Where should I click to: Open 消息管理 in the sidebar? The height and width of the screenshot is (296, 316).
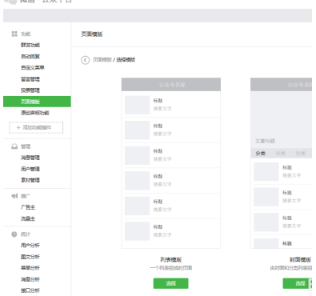click(30, 158)
